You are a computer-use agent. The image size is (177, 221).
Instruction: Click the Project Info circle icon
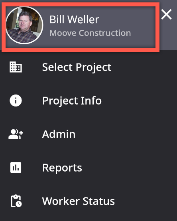16,101
